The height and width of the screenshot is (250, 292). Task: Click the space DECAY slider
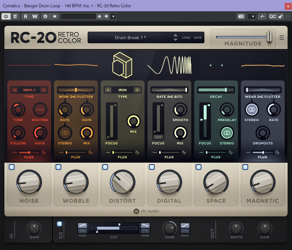tap(216, 90)
